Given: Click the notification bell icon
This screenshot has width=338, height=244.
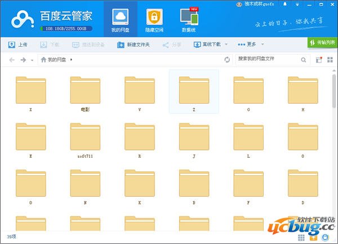Looking at the screenshot, I should pyautogui.click(x=285, y=4).
